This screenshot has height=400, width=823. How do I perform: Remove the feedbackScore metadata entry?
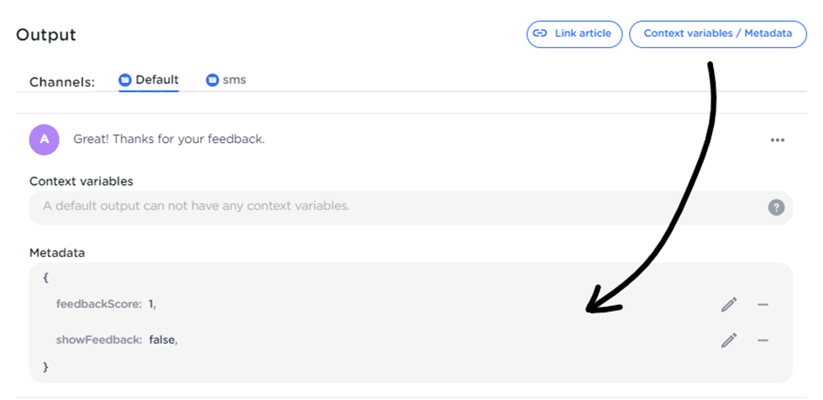click(763, 304)
